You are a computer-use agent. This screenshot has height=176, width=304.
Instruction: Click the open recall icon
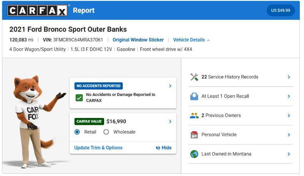pos(194,96)
